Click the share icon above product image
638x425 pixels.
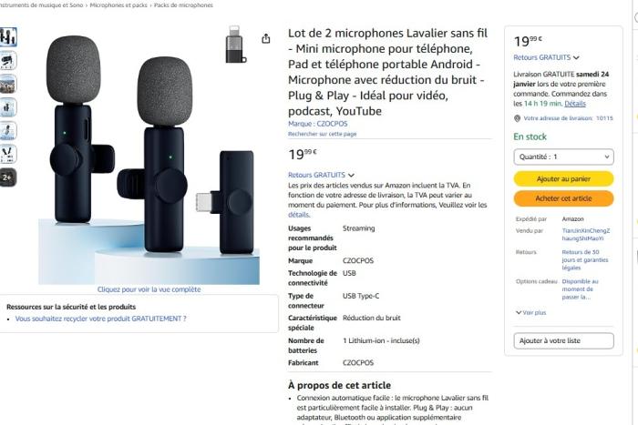pos(266,39)
